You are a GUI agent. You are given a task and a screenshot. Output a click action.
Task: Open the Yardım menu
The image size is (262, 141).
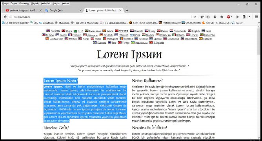tap(65, 4)
